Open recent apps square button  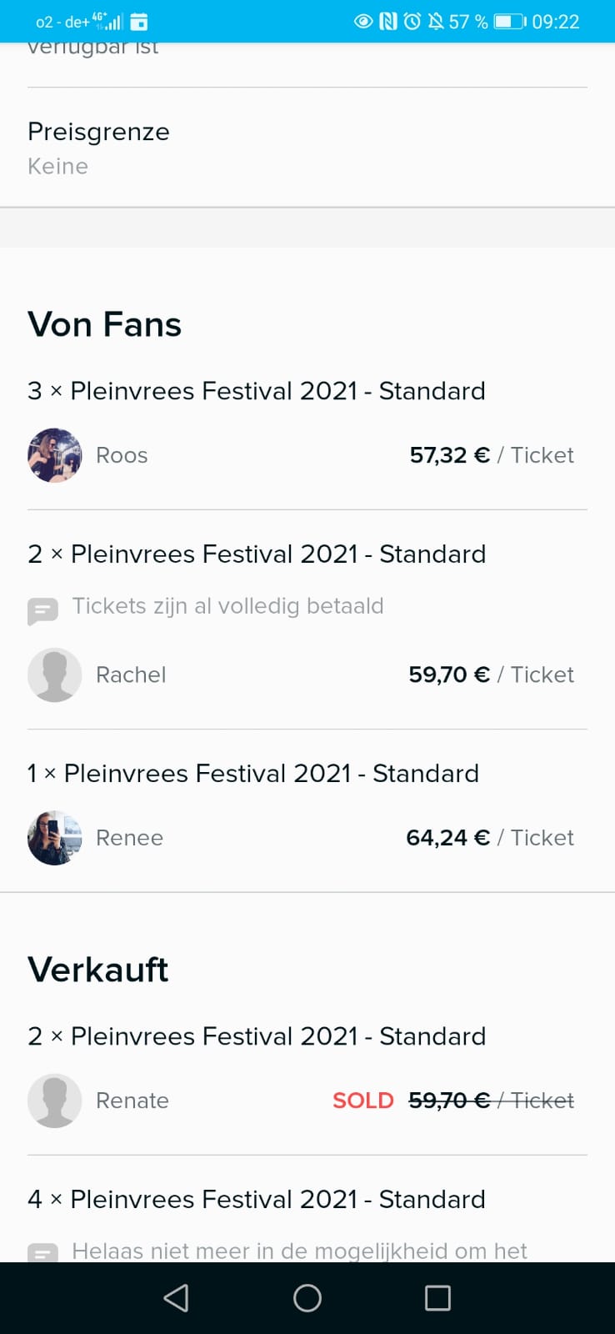[437, 1298]
